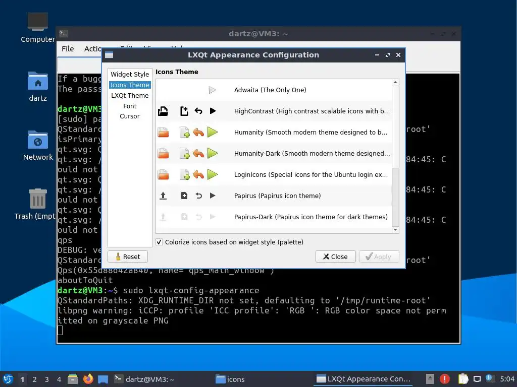Click the Humanity row green play icon

213,133
